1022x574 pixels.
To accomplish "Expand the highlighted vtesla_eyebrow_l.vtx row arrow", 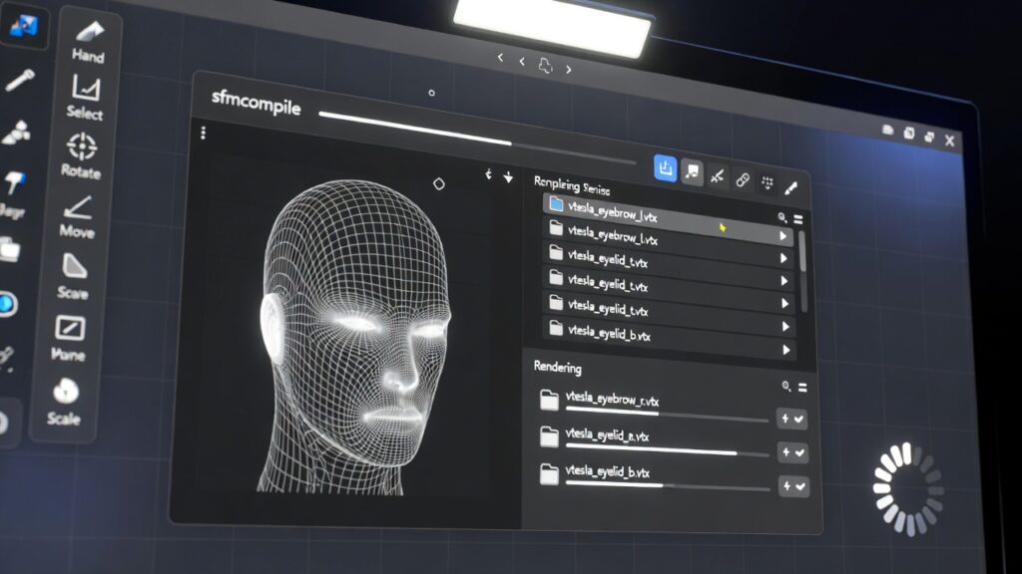I will tap(784, 236).
